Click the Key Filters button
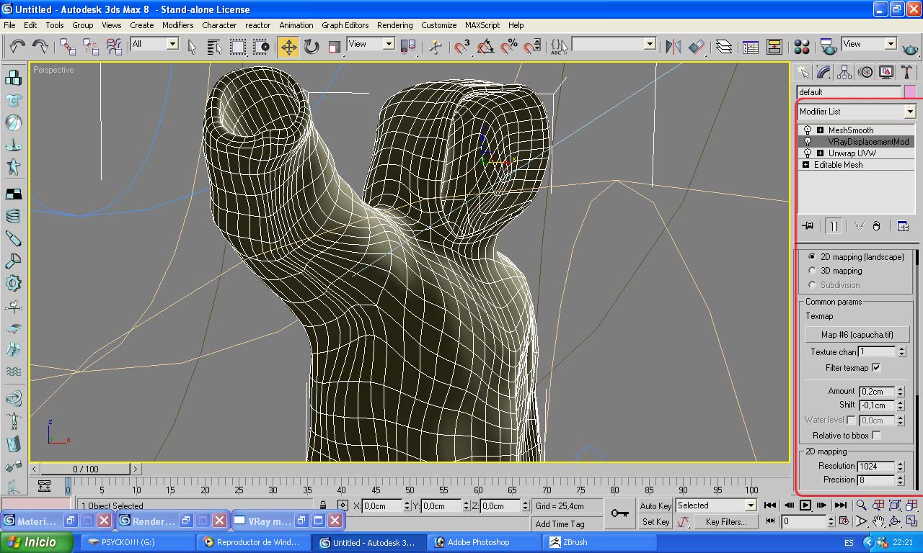923x553 pixels. pos(726,522)
